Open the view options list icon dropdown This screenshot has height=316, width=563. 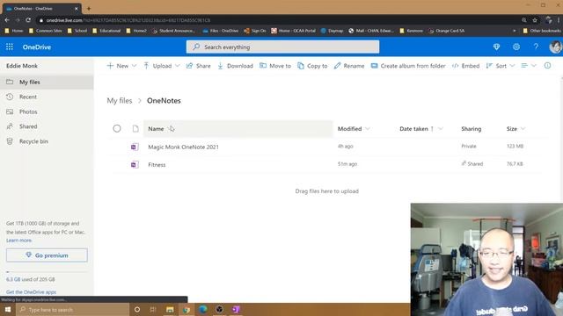(529, 66)
